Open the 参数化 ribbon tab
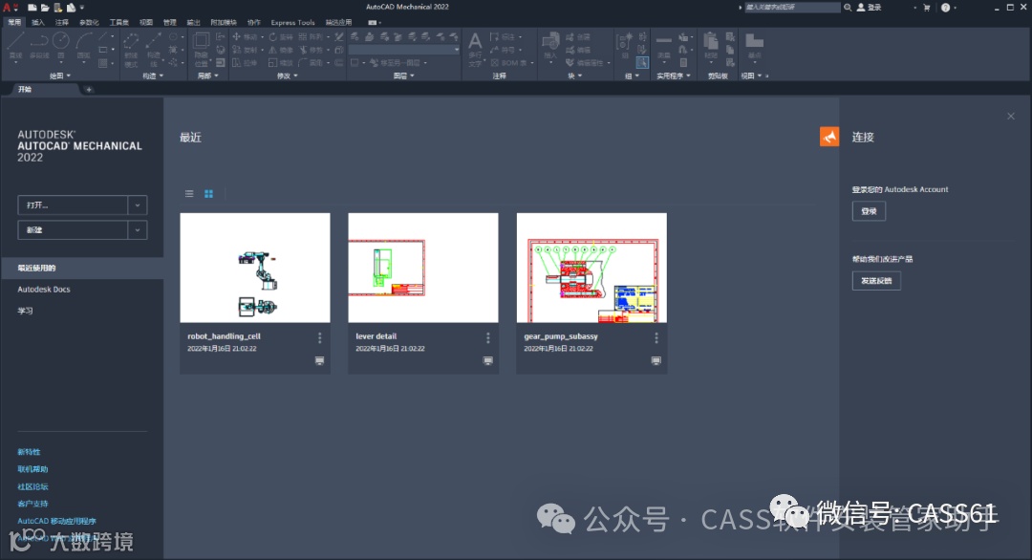Screen dimensions: 1032x560 pos(89,22)
